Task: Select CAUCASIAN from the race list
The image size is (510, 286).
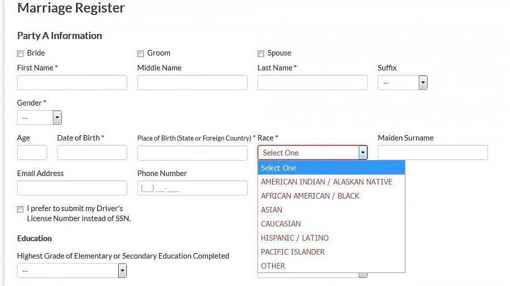Action: 281,224
